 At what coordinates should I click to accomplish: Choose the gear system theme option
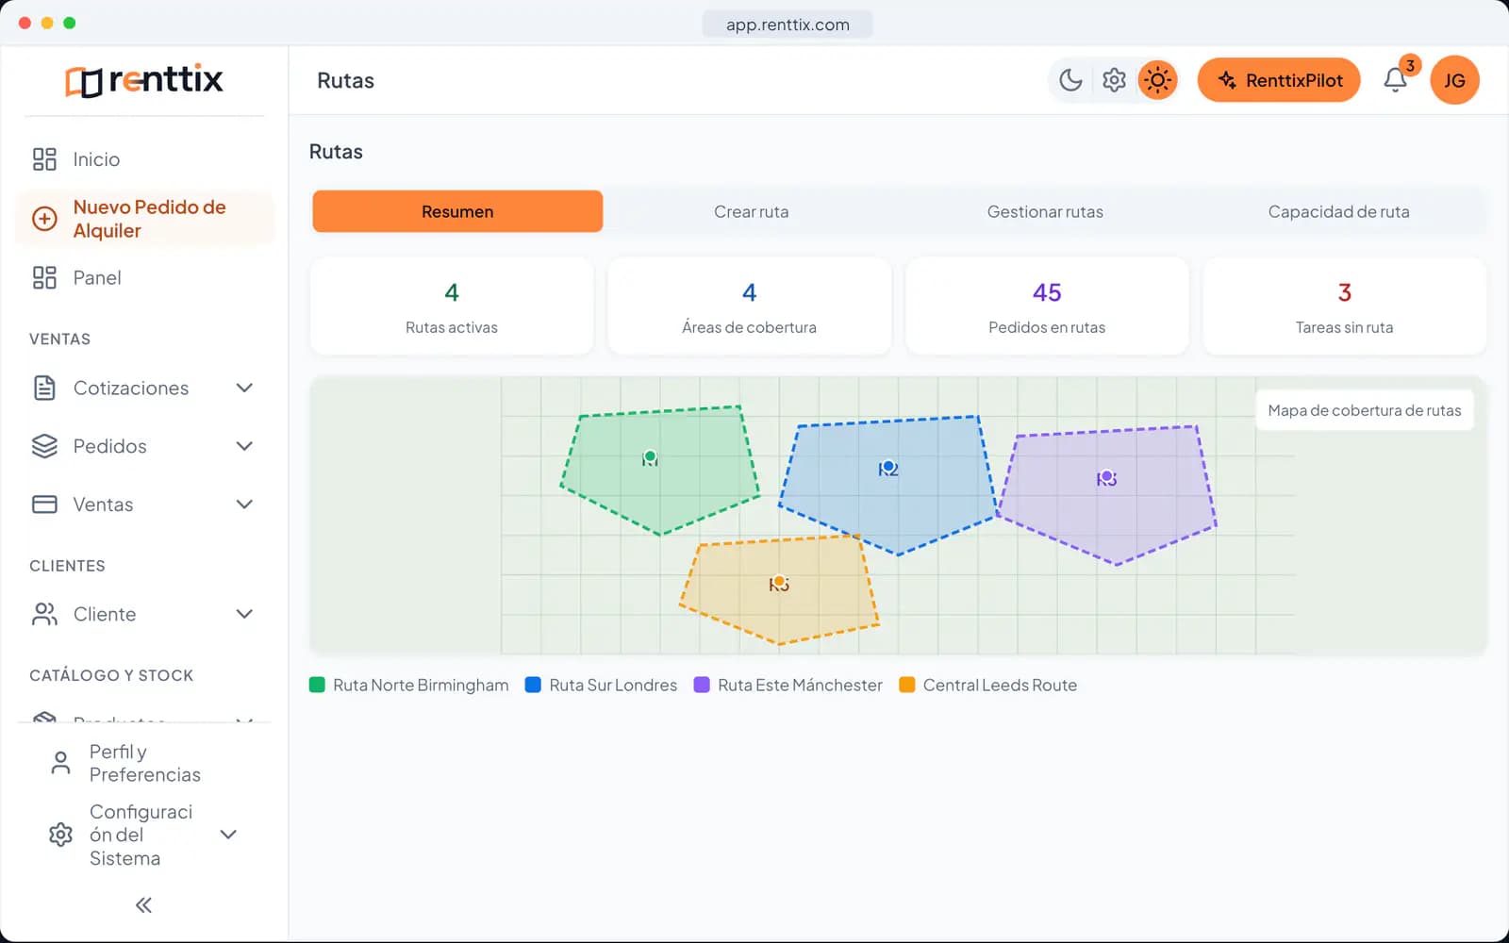pos(1114,80)
